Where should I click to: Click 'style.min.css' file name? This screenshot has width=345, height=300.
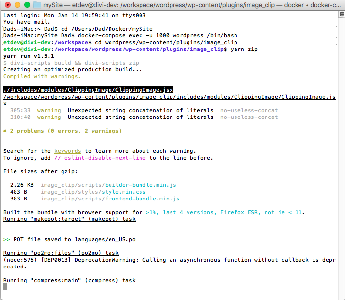point(124,192)
